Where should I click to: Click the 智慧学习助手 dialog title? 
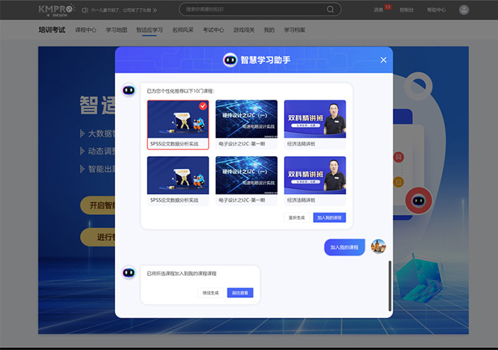pos(265,60)
